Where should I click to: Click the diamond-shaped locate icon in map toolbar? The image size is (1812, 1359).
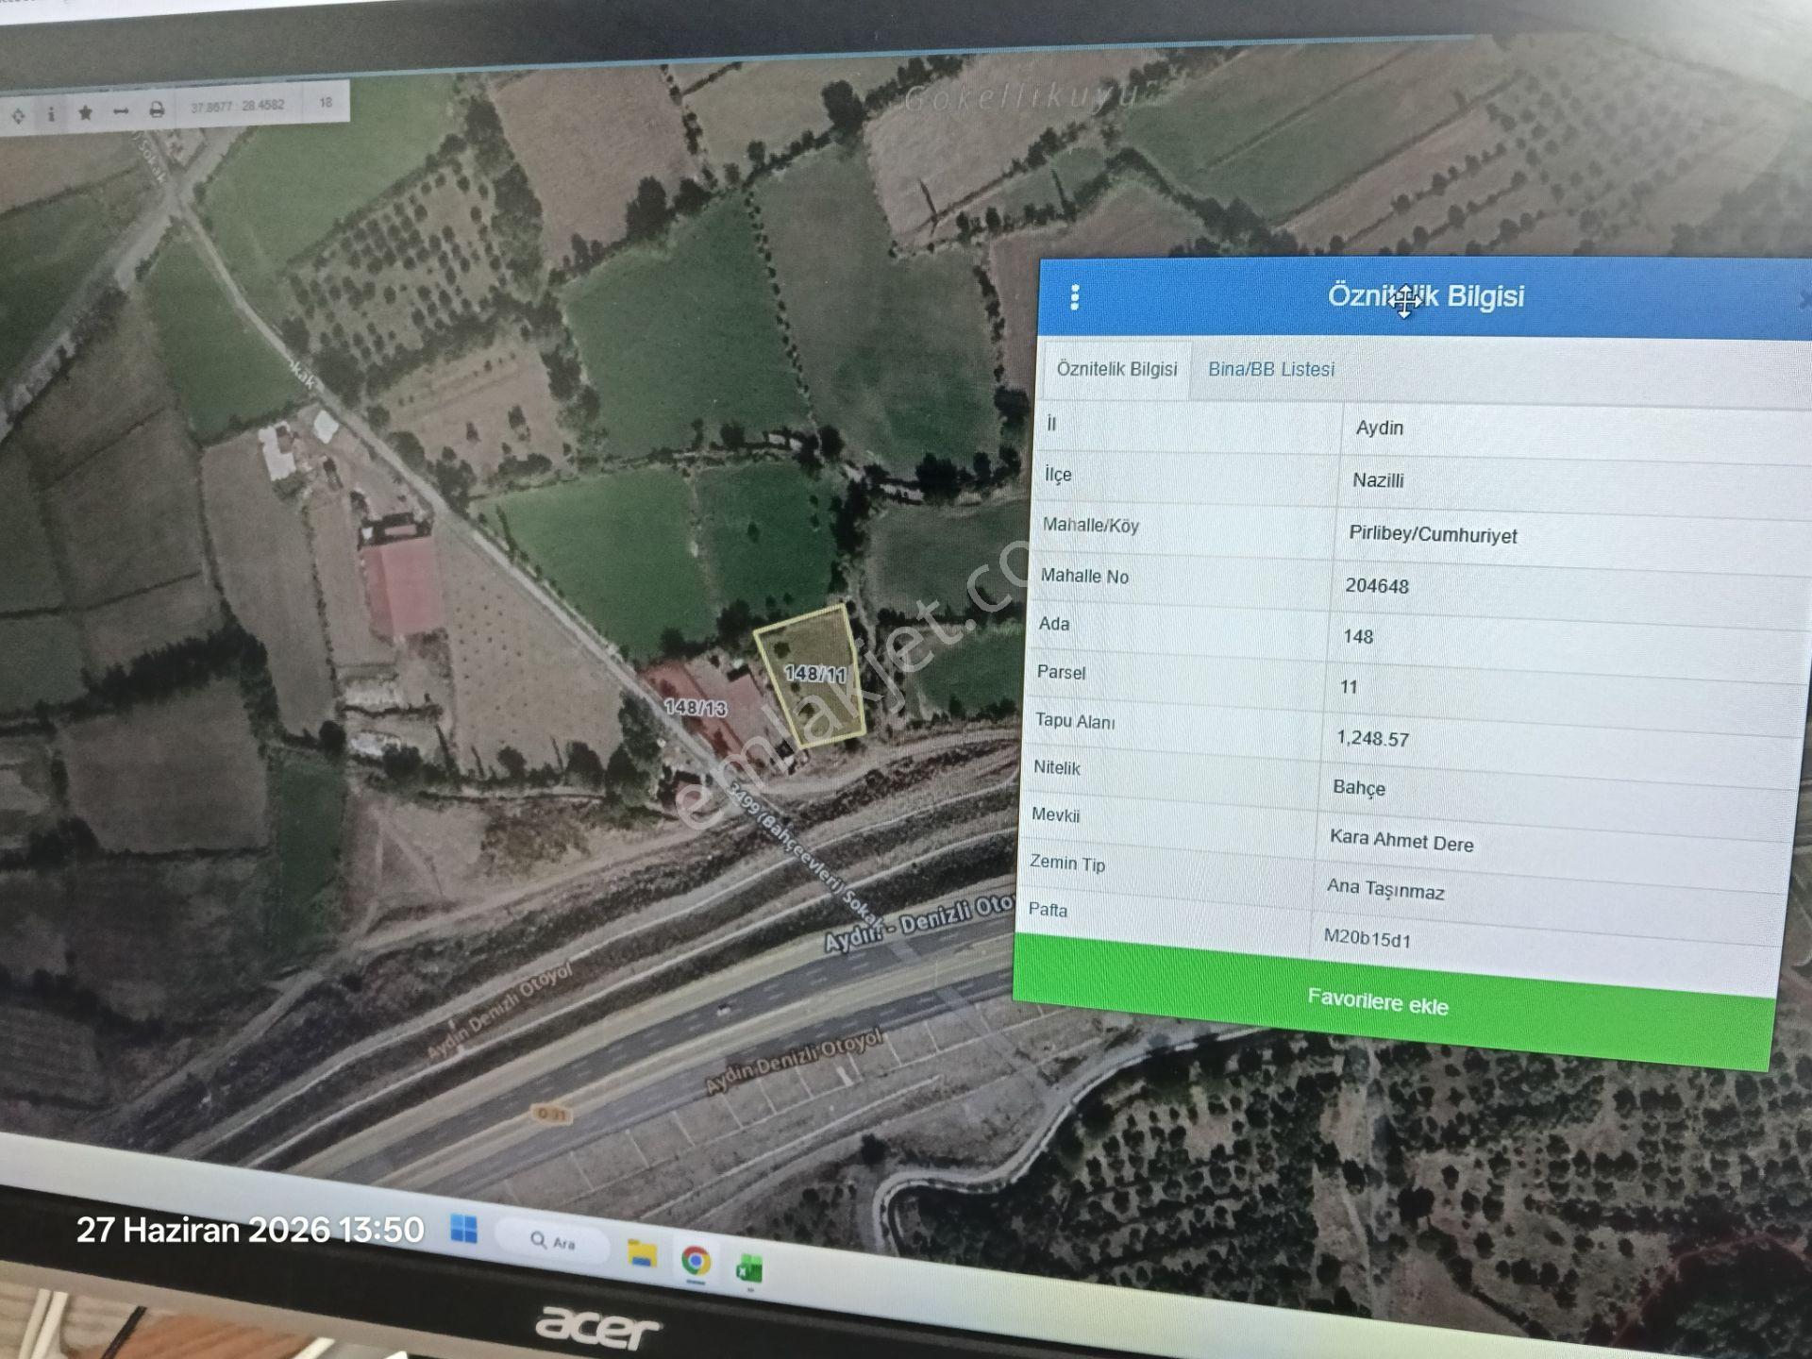18,116
